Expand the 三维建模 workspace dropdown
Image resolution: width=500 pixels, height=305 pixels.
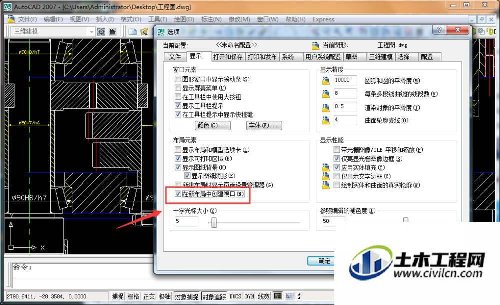click(91, 32)
